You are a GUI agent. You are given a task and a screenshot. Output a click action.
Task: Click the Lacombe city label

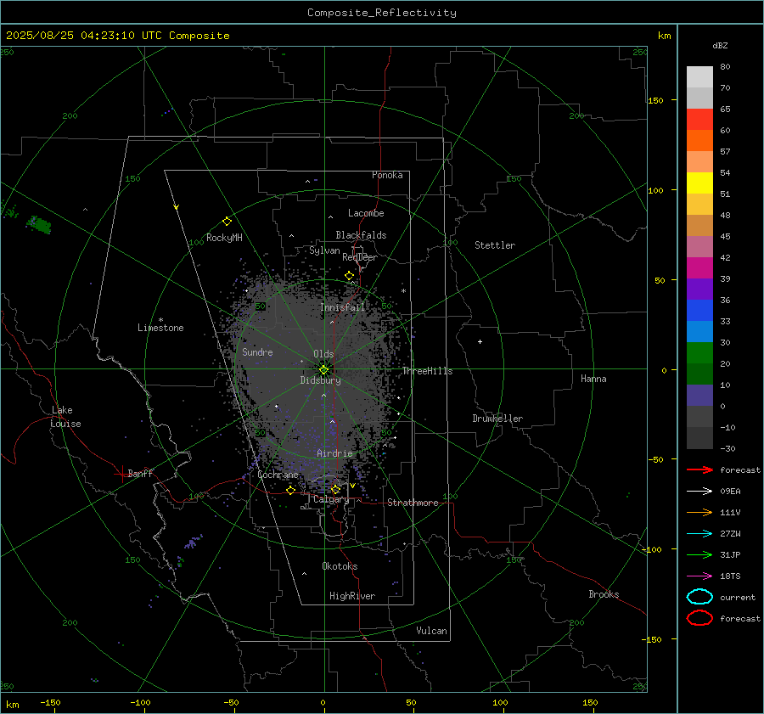click(x=366, y=213)
